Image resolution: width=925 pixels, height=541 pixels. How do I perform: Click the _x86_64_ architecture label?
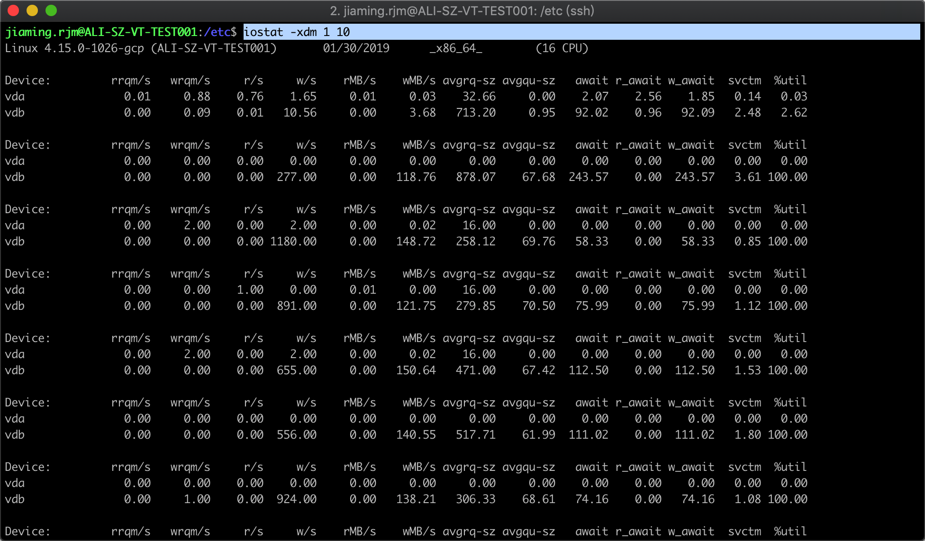(x=456, y=48)
